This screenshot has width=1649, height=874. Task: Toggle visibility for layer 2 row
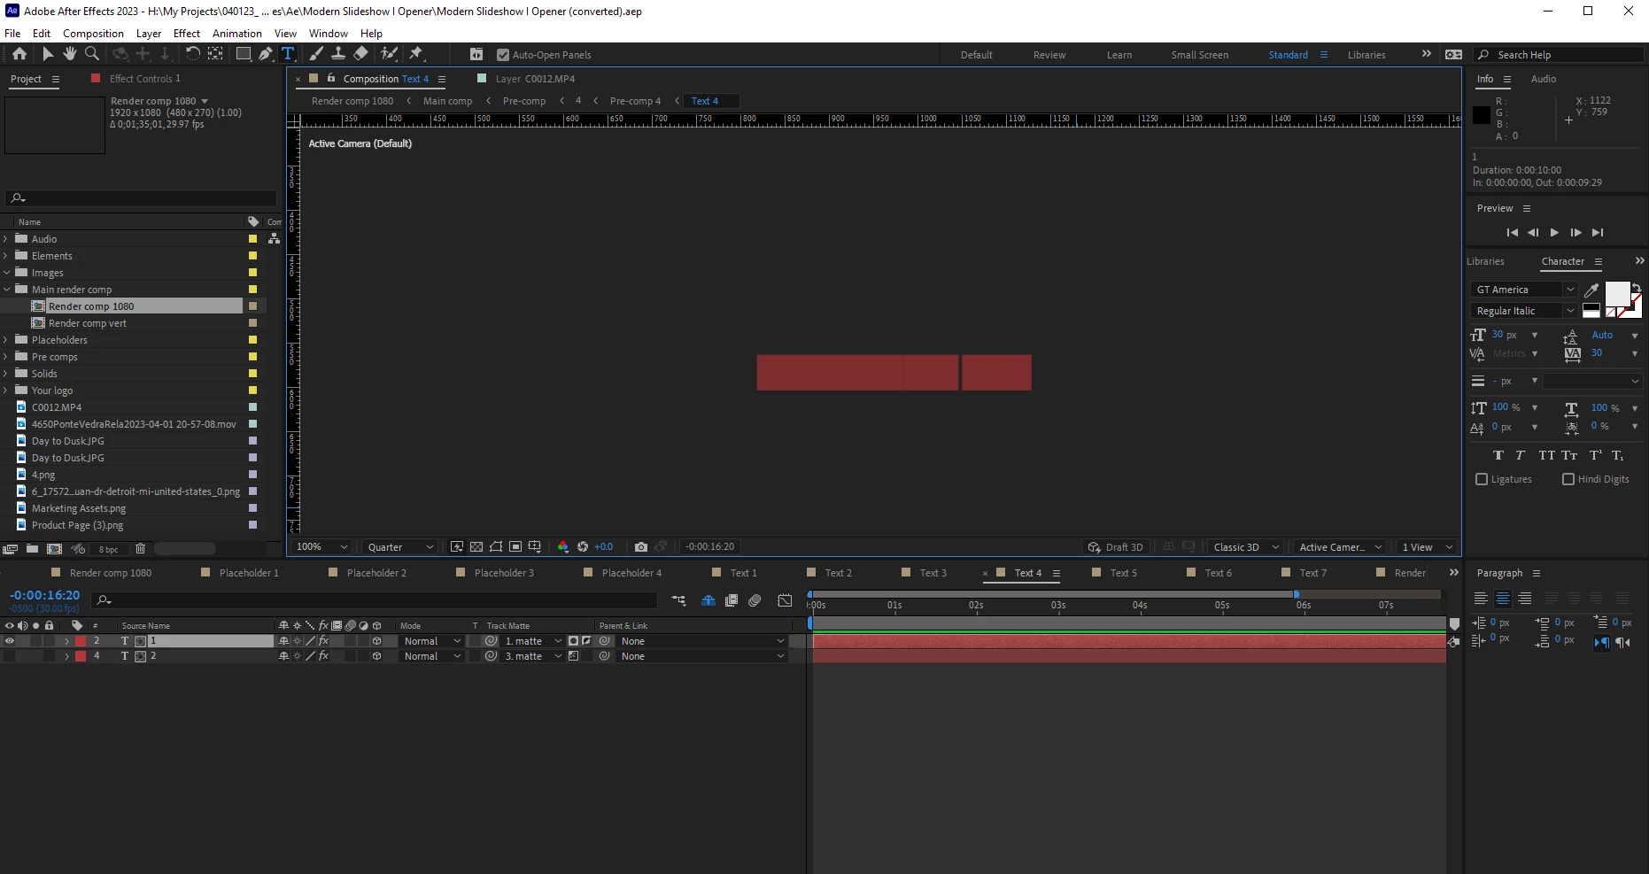click(10, 656)
